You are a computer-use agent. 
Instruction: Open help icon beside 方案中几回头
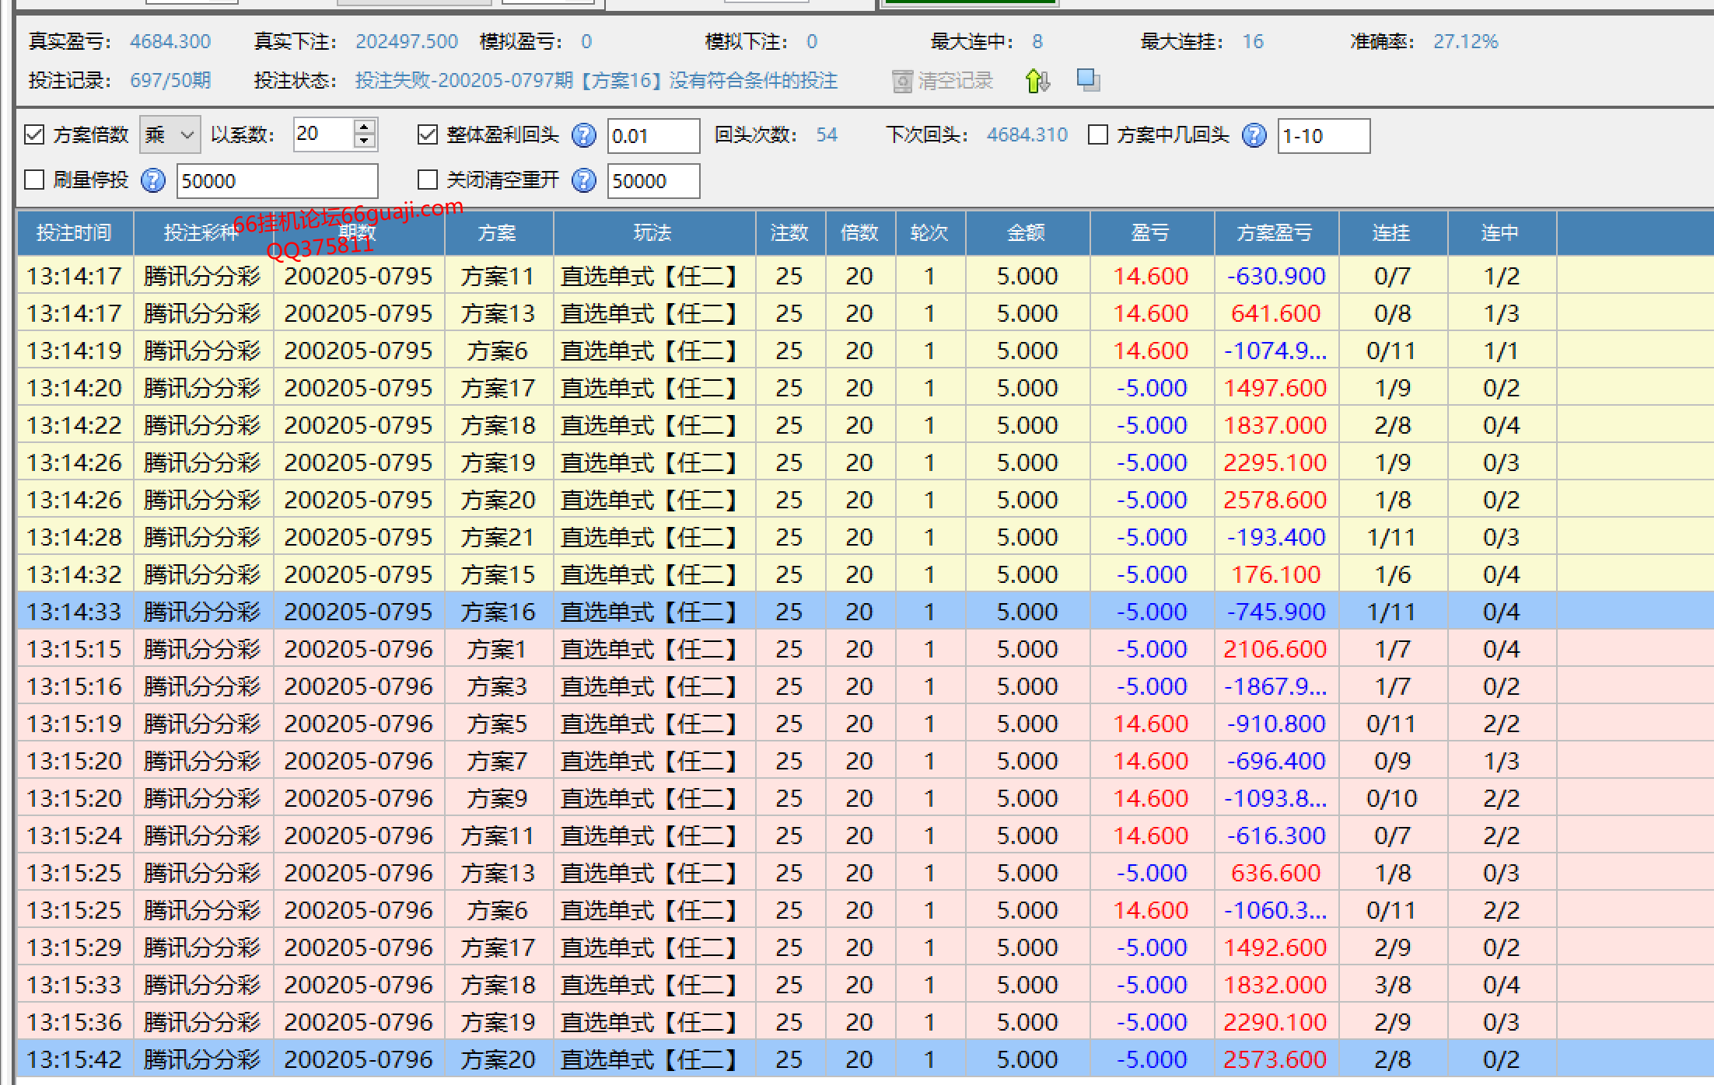pos(1254,135)
